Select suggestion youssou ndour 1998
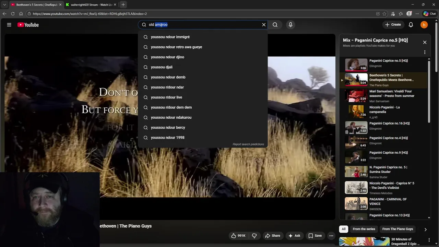Screen dimensions: 439x247 coord(203,138)
